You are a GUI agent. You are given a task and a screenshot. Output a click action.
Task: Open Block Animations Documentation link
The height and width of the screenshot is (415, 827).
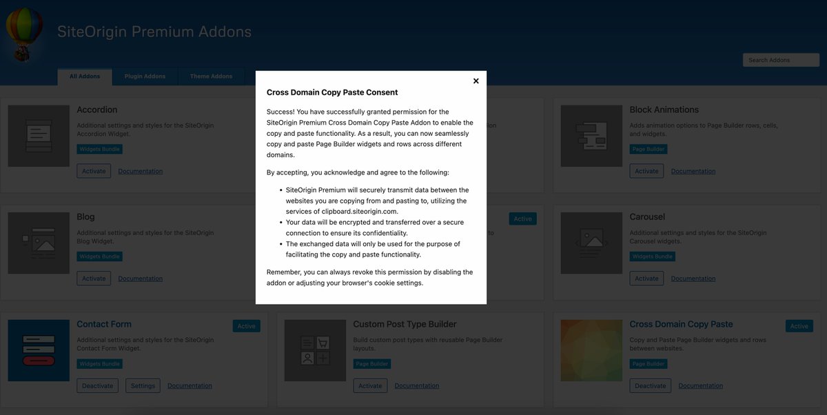693,171
